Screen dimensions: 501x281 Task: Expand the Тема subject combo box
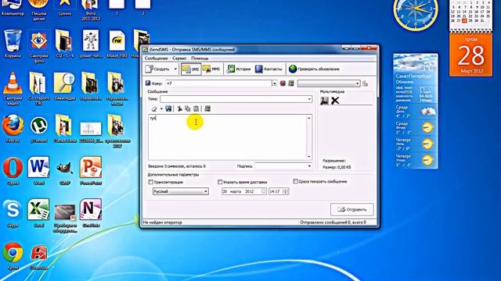tap(309, 99)
